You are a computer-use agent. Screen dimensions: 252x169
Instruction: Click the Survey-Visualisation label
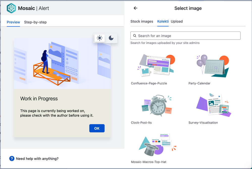[x=203, y=123]
